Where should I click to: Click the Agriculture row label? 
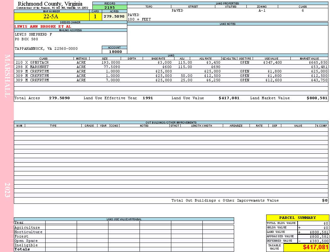pos(27,227)
